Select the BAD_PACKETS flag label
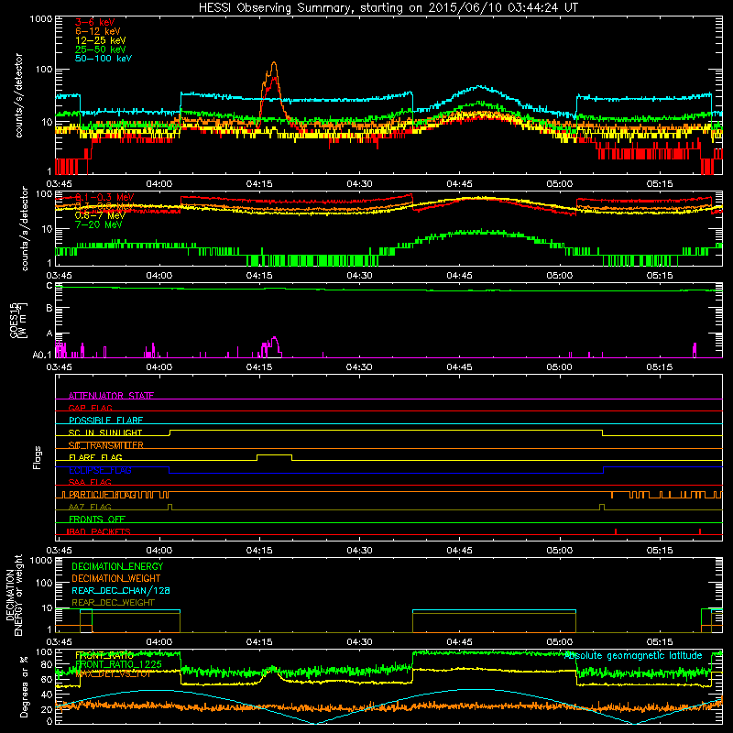 click(99, 531)
